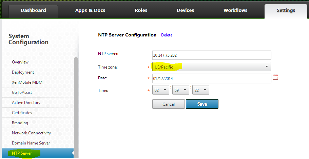Click the Delete link
The image size is (309, 159).
coord(167,35)
